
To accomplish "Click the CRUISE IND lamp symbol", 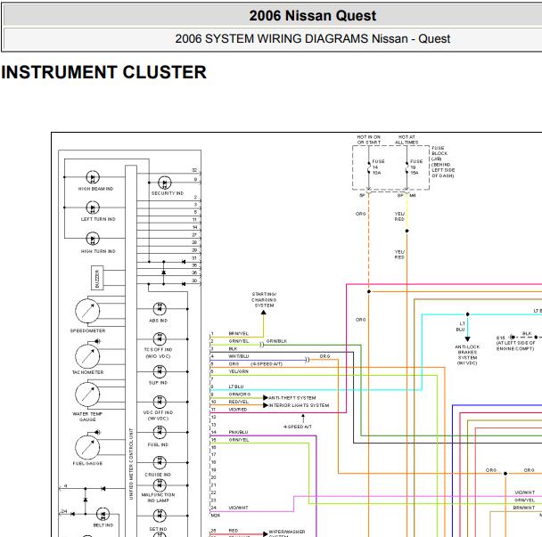I will (160, 462).
